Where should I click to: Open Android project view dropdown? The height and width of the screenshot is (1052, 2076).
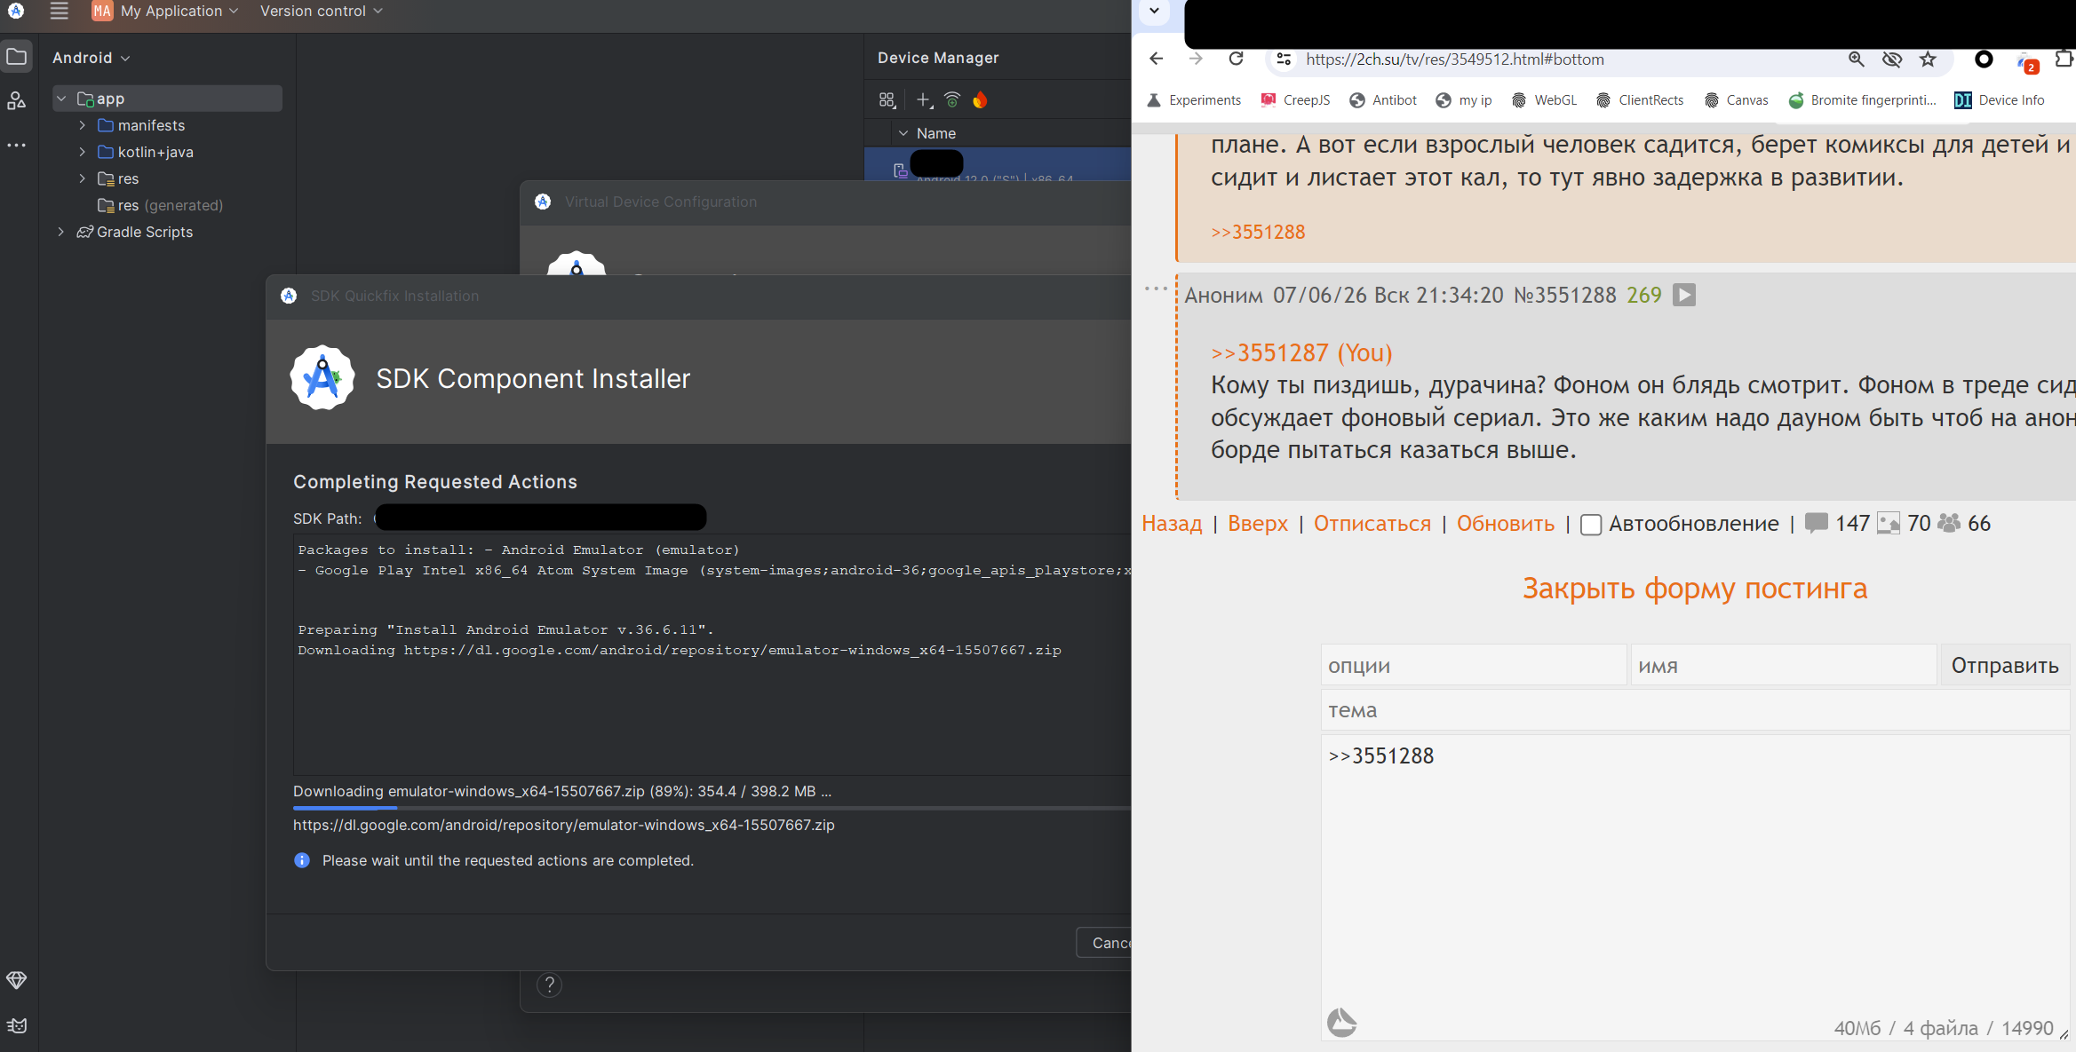click(91, 58)
